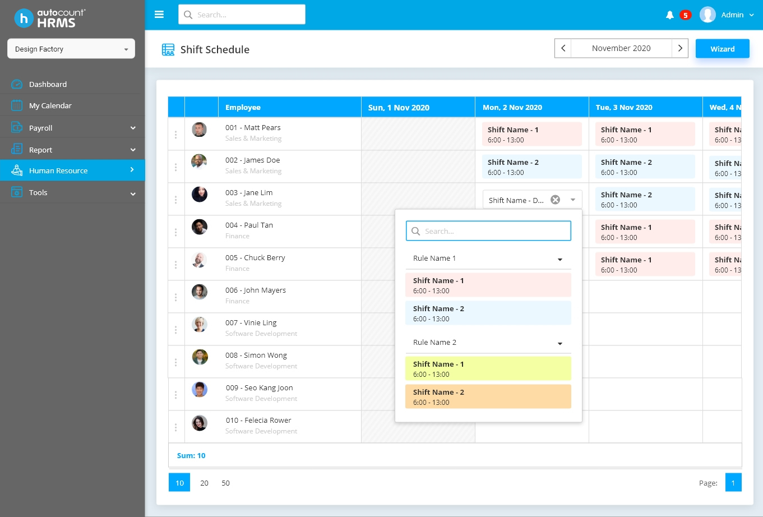Click the Wizard button
The height and width of the screenshot is (517, 763).
pos(722,49)
